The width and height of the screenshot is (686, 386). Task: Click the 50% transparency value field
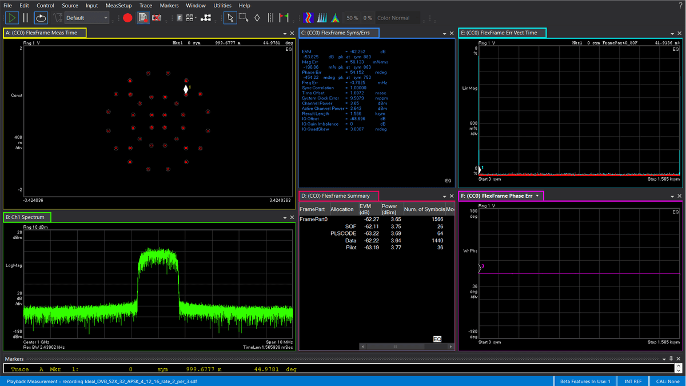point(353,18)
